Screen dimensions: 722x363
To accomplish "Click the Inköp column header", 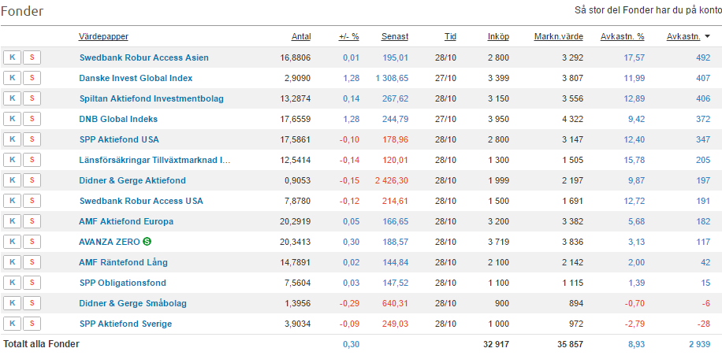I will 498,36.
